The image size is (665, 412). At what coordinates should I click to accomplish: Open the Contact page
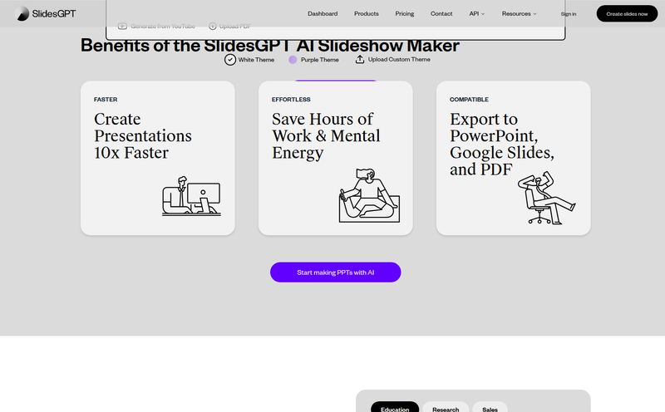(x=441, y=13)
